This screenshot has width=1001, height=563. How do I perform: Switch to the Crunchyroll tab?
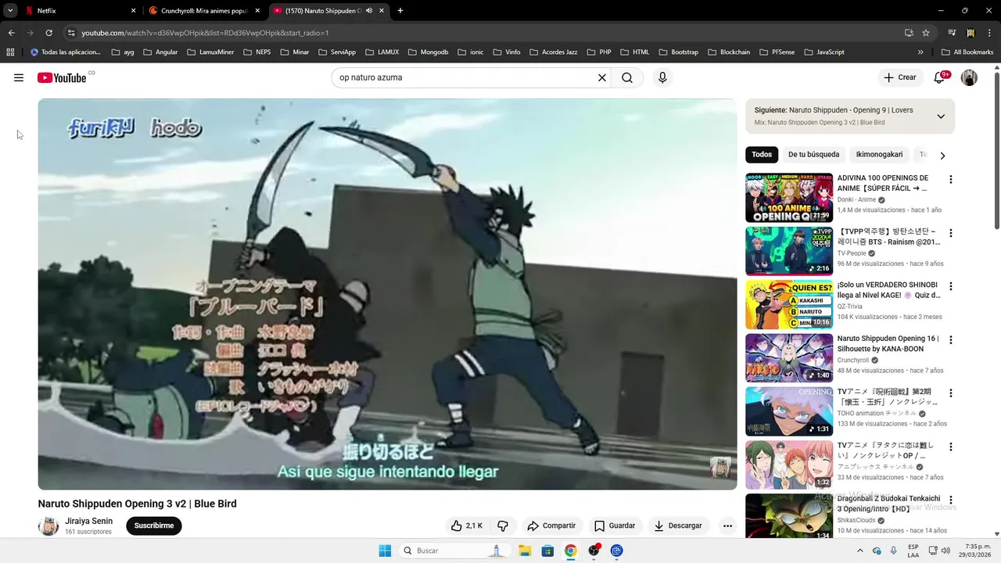pyautogui.click(x=205, y=11)
